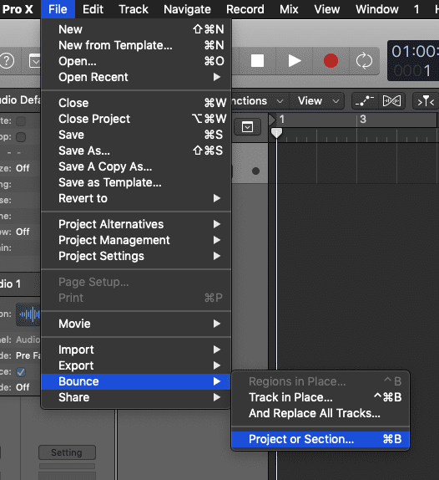
Task: Expand the Project Settings submenu
Action: [136, 256]
